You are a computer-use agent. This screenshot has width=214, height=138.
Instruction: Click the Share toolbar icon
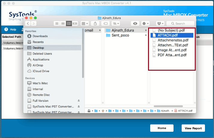pyautogui.click(x=95, y=24)
